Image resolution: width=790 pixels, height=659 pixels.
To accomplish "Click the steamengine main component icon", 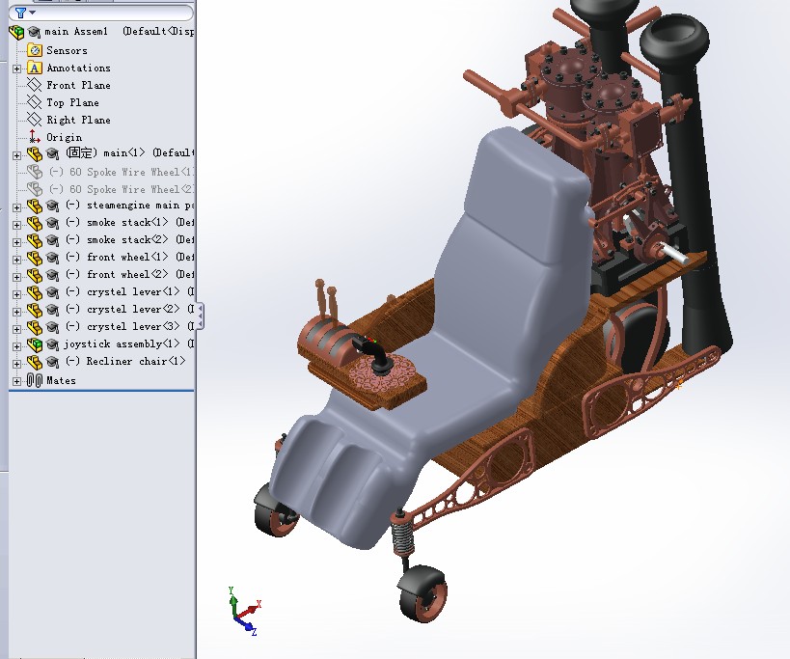I will coord(35,206).
